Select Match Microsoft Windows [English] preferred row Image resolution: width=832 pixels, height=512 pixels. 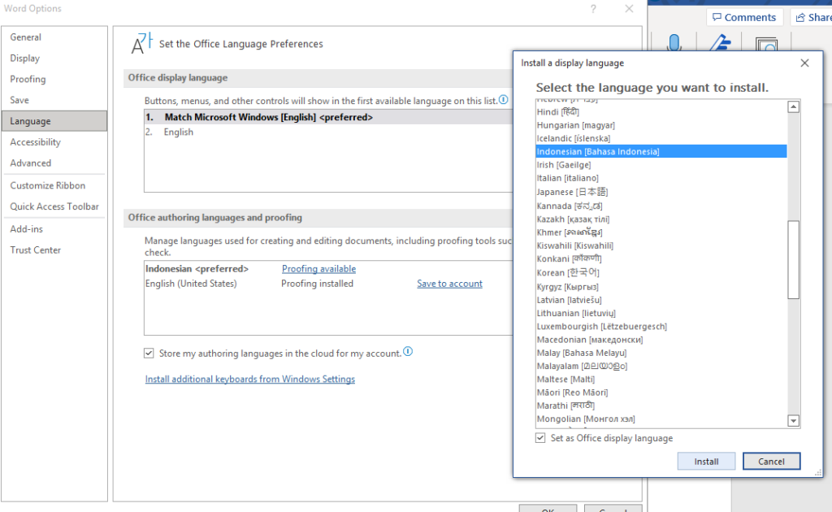pos(328,117)
